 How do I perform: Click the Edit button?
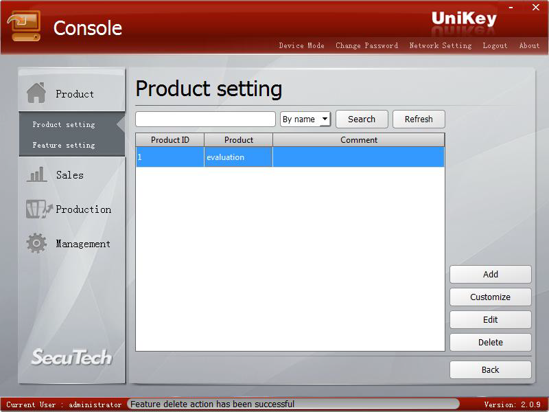pyautogui.click(x=490, y=319)
